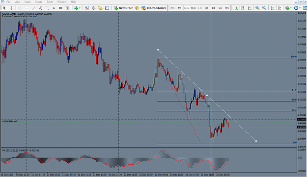Switch chart to M30 timeframe
307x177 pixels.
[193, 8]
